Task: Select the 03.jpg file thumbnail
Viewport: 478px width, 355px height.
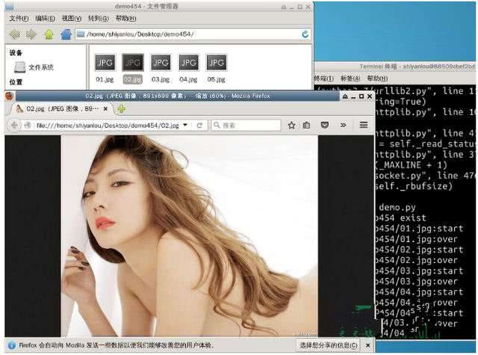Action: pos(161,68)
